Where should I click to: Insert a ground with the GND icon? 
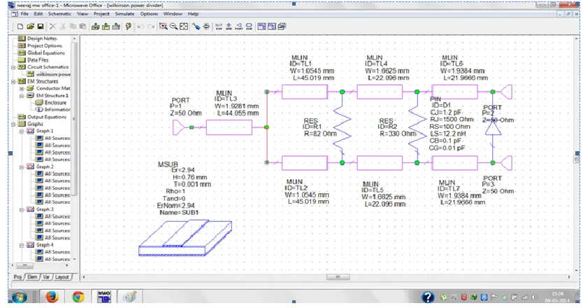229,27
